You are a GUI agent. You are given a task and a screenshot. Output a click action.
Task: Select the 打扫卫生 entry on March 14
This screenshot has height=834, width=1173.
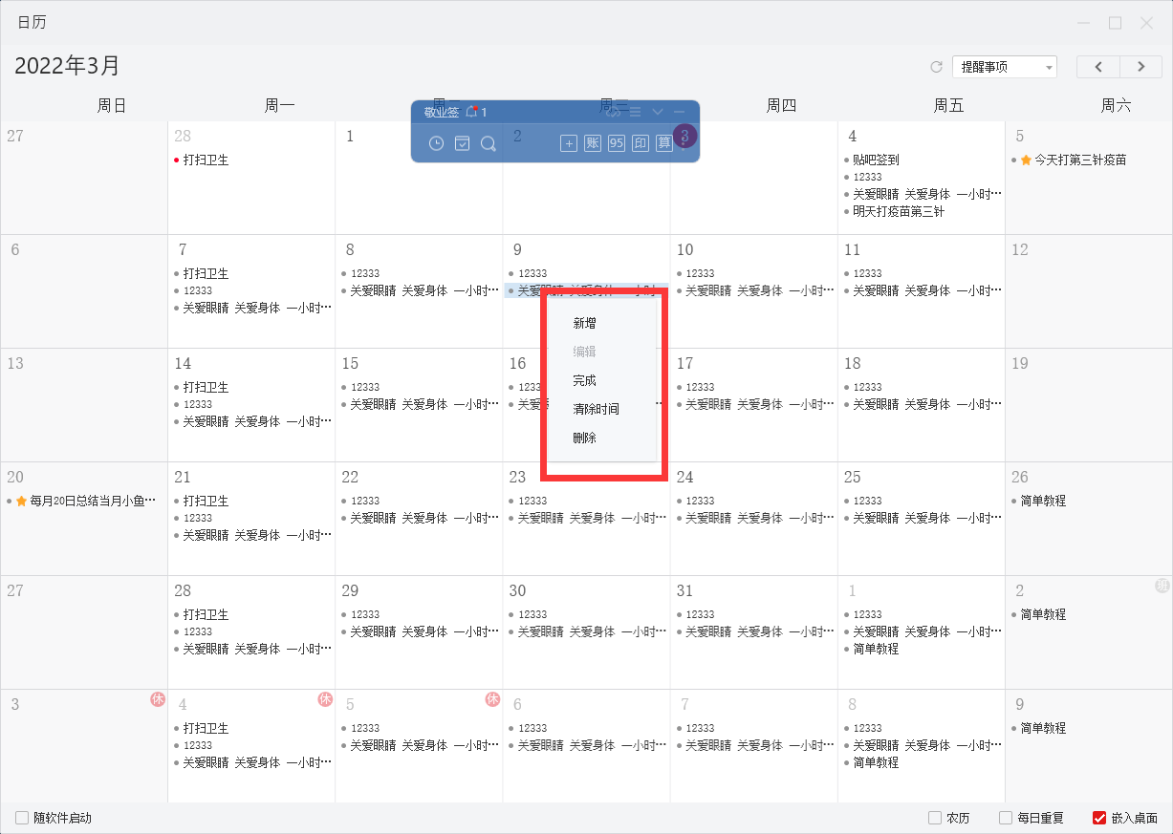206,388
